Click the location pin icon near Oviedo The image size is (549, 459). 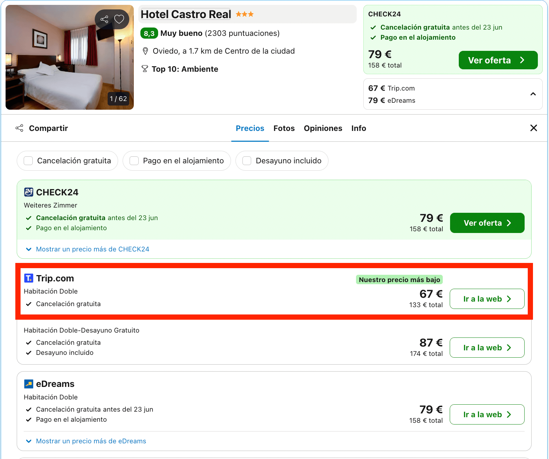tap(146, 51)
